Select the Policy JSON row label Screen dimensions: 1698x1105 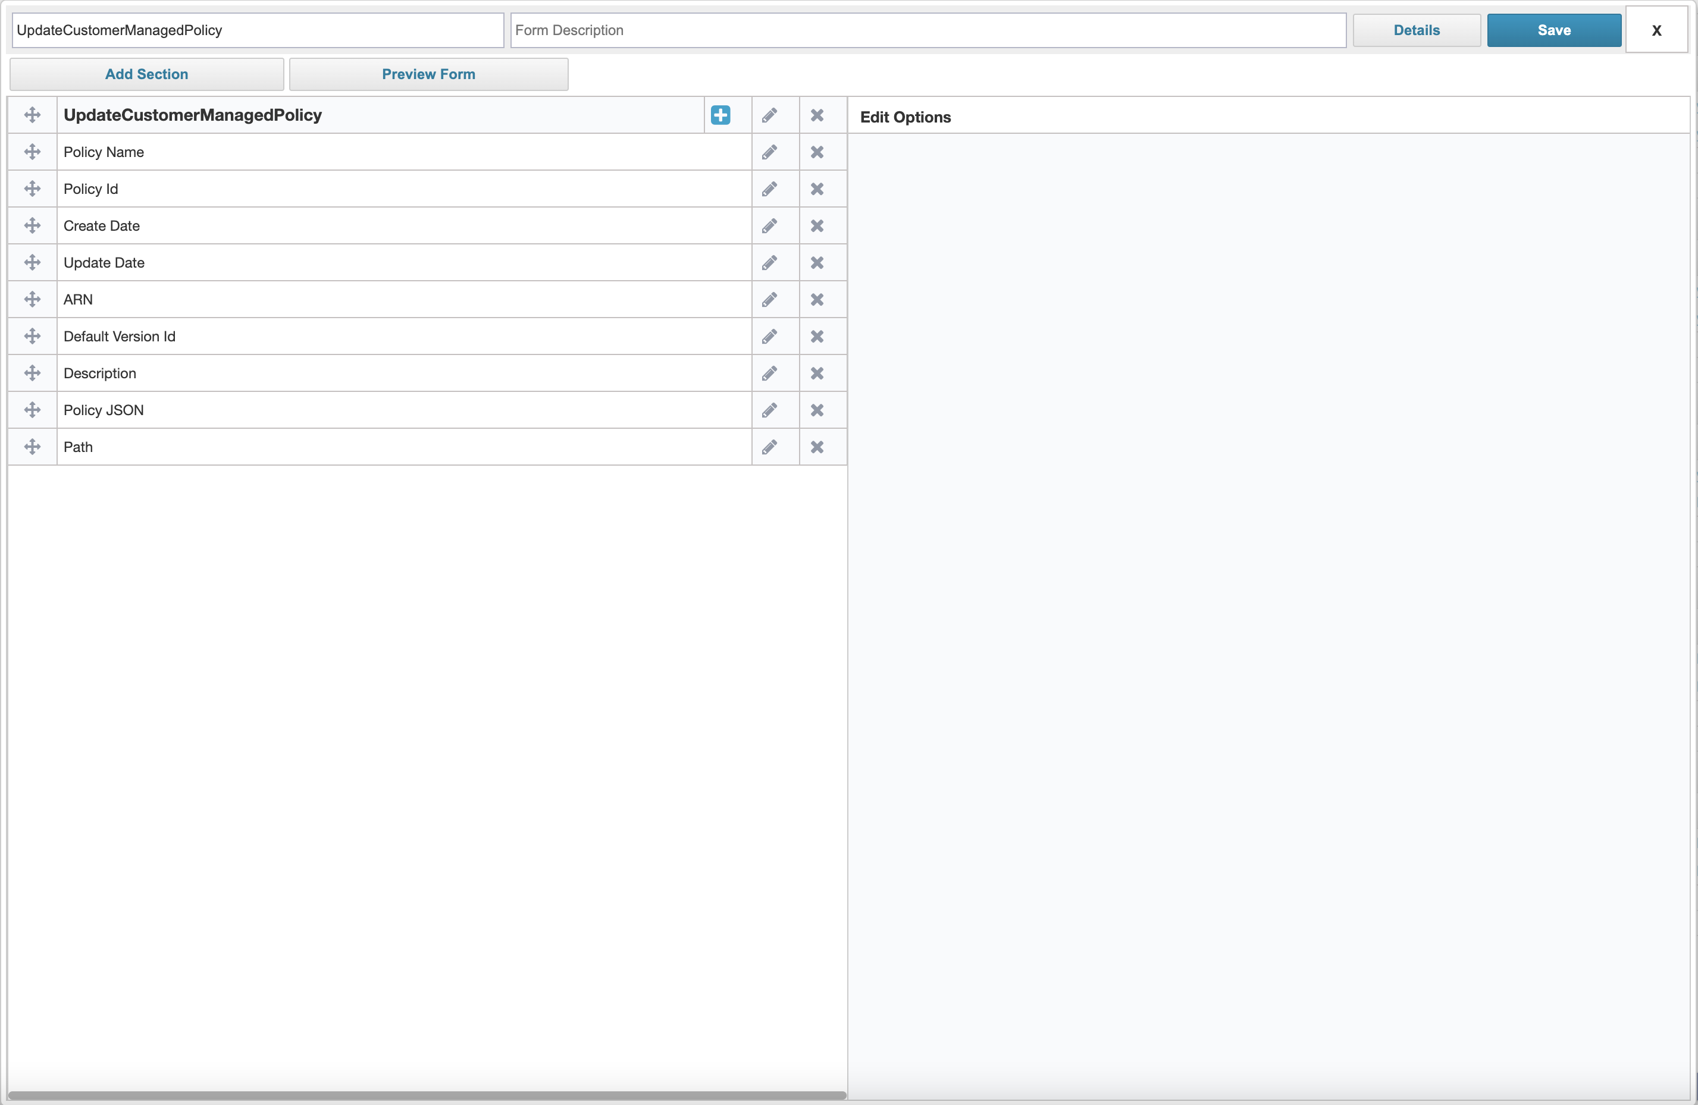coord(104,410)
